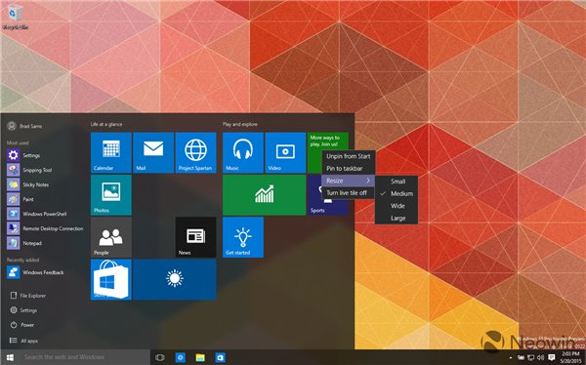Open the Photos tile
This screenshot has height=365, width=586.
[111, 195]
